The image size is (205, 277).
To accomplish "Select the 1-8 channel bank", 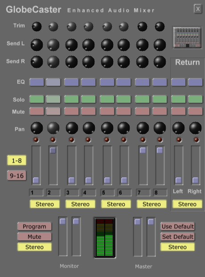I will (17, 160).
